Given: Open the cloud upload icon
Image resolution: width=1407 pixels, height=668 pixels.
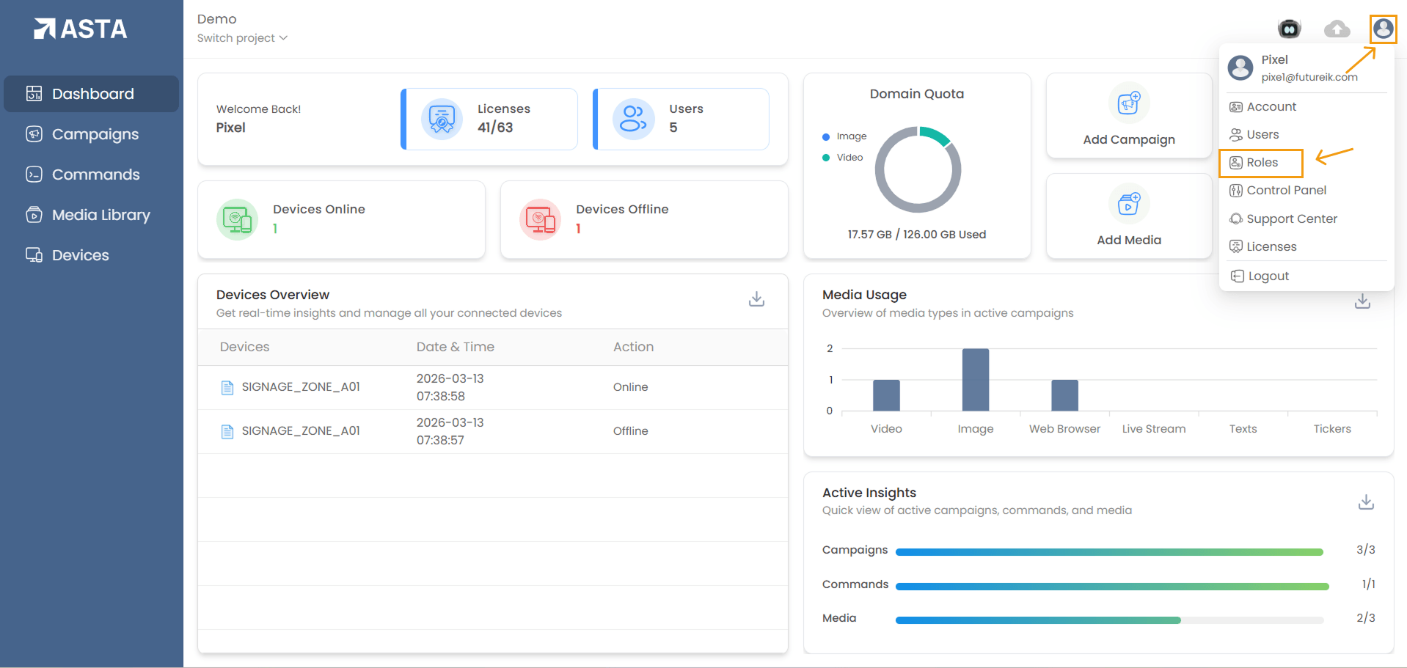Looking at the screenshot, I should [x=1337, y=29].
